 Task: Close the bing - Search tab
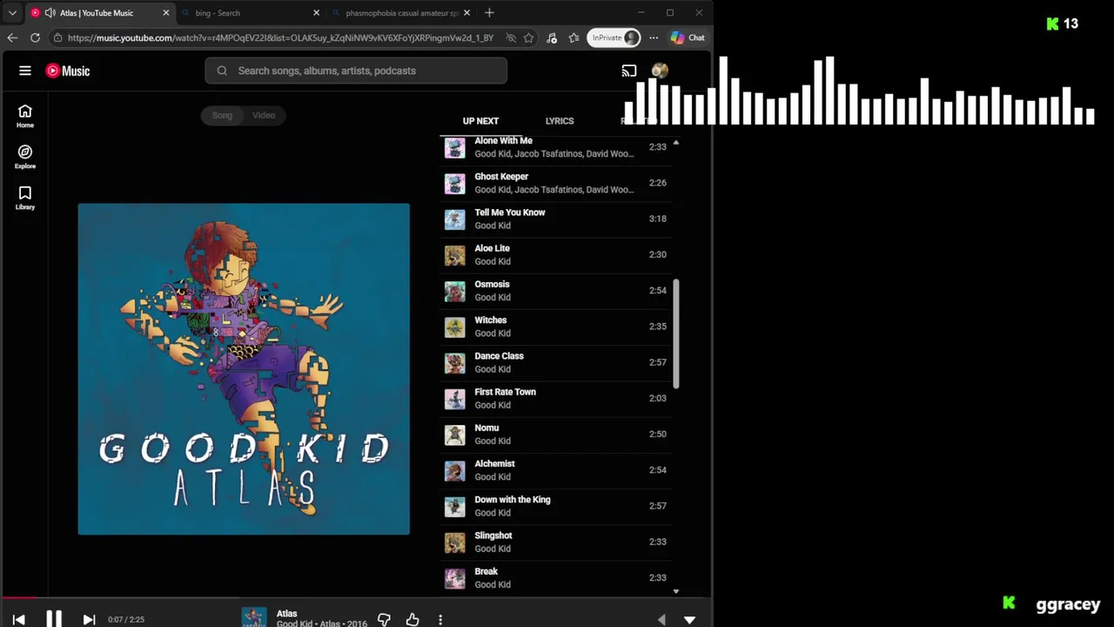[x=316, y=13]
